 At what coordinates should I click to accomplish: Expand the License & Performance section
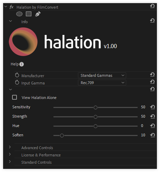(x=10, y=154)
